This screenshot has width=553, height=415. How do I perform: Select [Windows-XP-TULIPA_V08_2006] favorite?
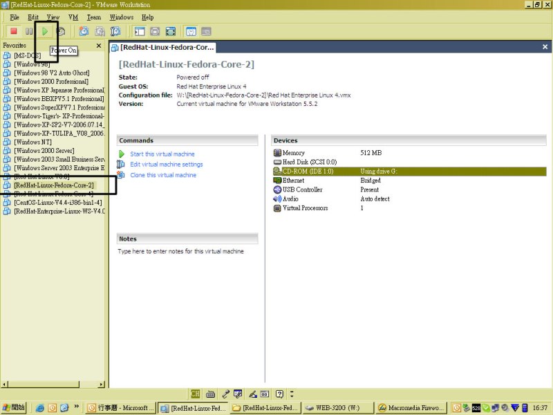click(x=59, y=133)
